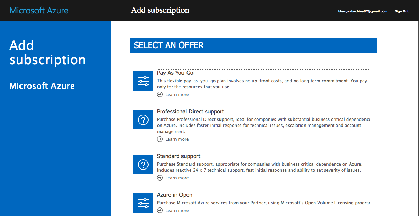Select the Professional Direct support offer
The height and width of the screenshot is (216, 419).
tap(190, 111)
